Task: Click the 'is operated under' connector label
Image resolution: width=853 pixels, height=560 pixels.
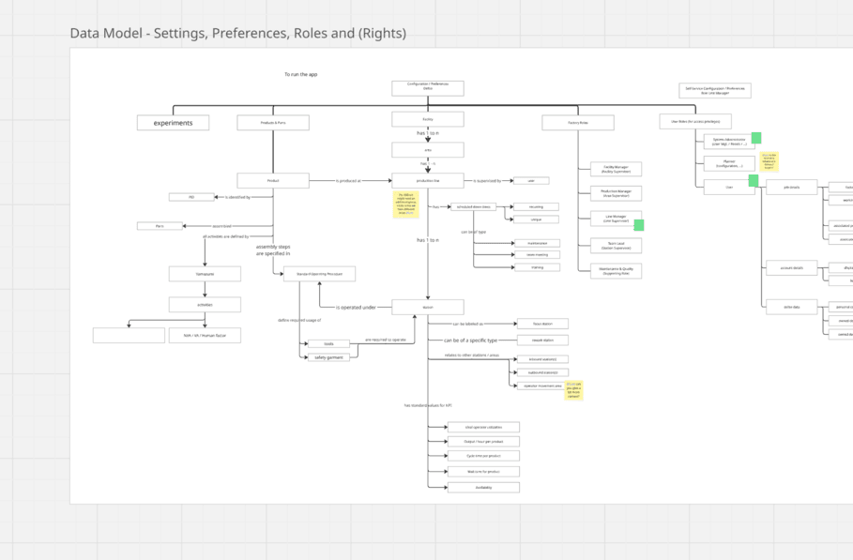Action: (356, 307)
